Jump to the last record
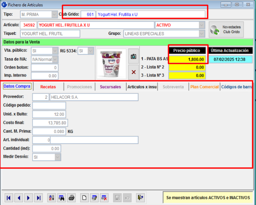The width and height of the screenshot is (256, 205). (39, 198)
